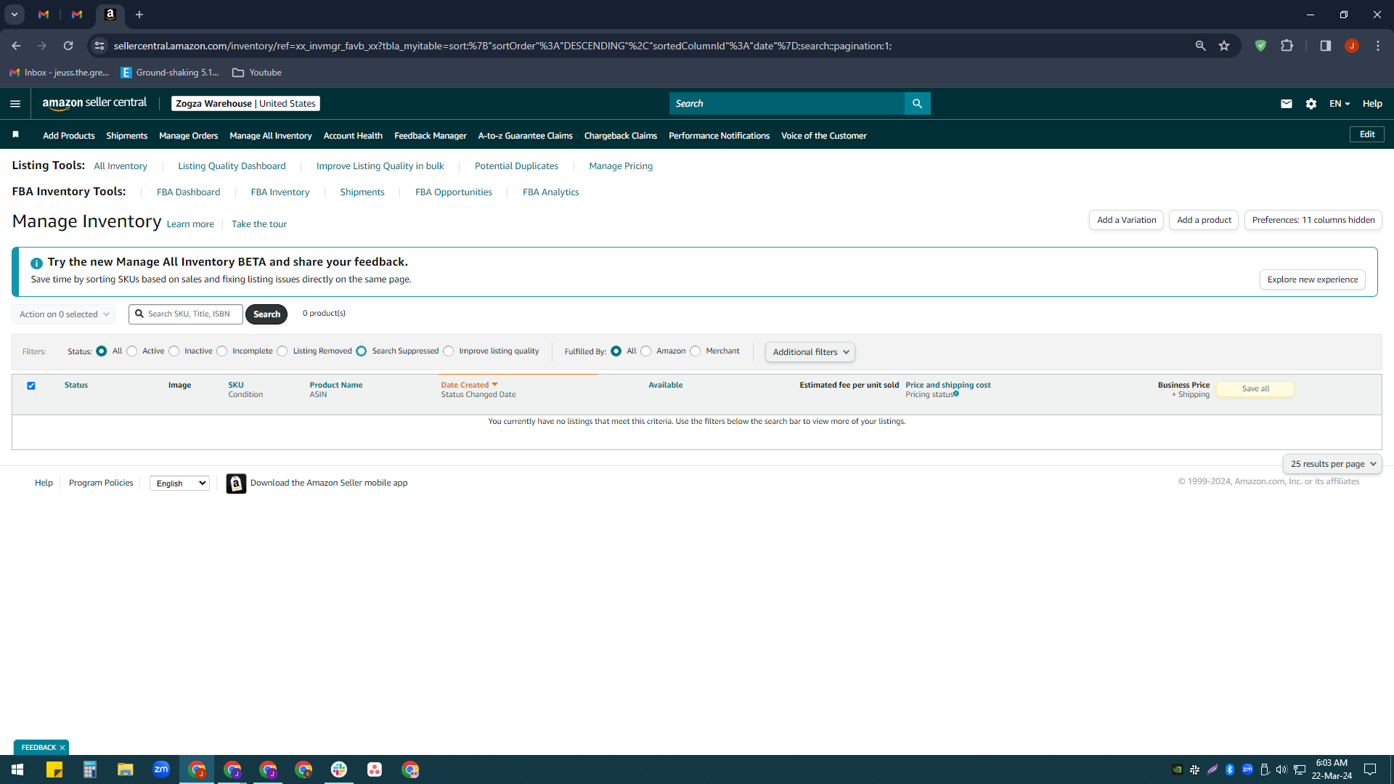This screenshot has height=784, width=1394.
Task: Open Slack from the taskbar
Action: tap(339, 769)
